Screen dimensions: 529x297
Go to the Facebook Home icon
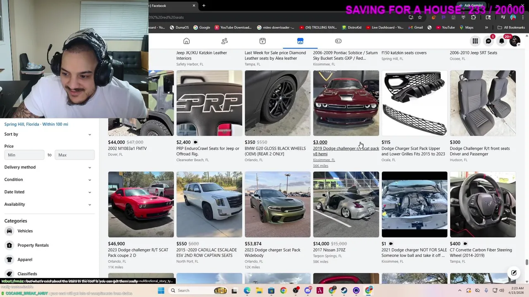click(186, 41)
